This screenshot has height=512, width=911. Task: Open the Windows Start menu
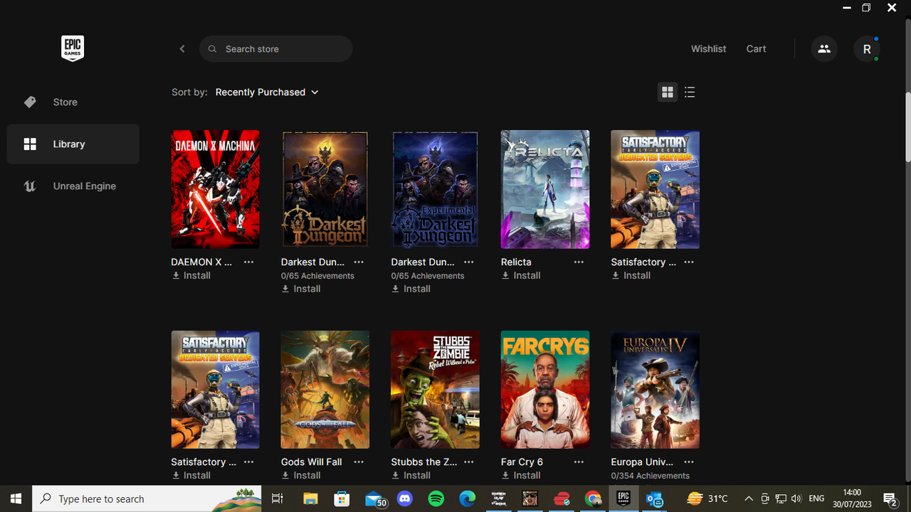point(16,498)
